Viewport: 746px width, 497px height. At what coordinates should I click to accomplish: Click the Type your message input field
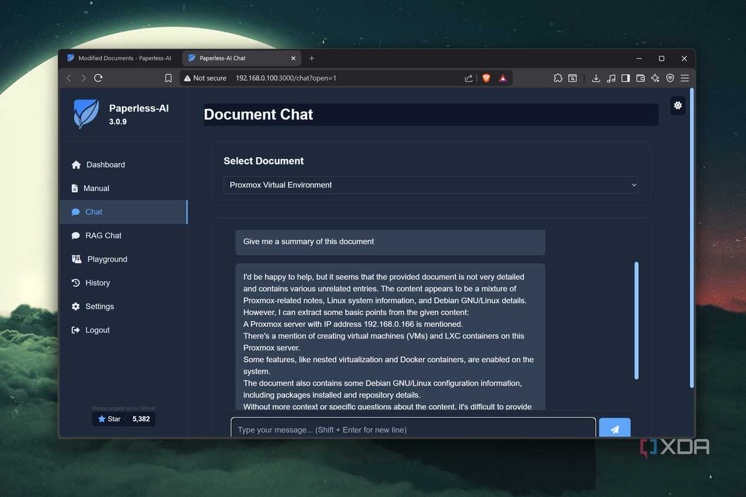(x=413, y=429)
